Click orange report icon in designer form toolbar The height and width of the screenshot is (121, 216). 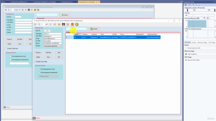[x=35, y=10]
